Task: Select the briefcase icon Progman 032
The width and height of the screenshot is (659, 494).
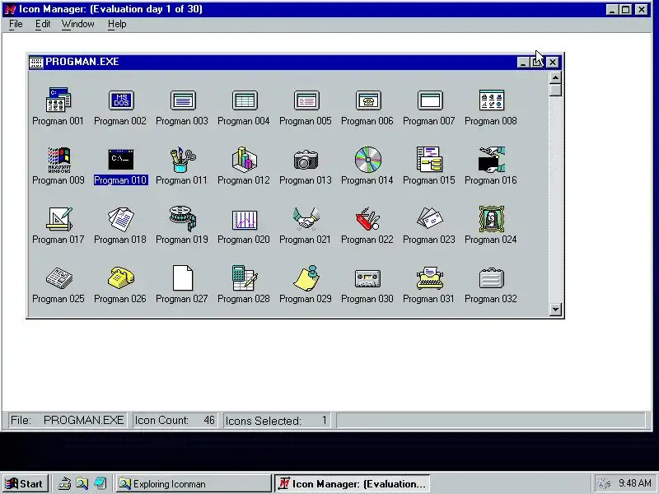Action: tap(491, 278)
